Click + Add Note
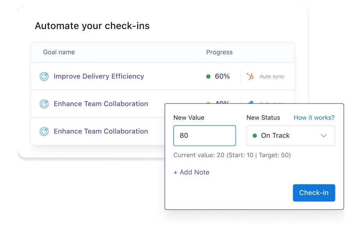 click(x=191, y=172)
